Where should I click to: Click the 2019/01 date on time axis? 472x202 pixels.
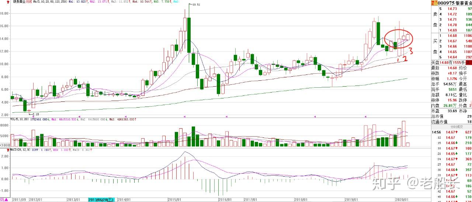(x=352, y=200)
